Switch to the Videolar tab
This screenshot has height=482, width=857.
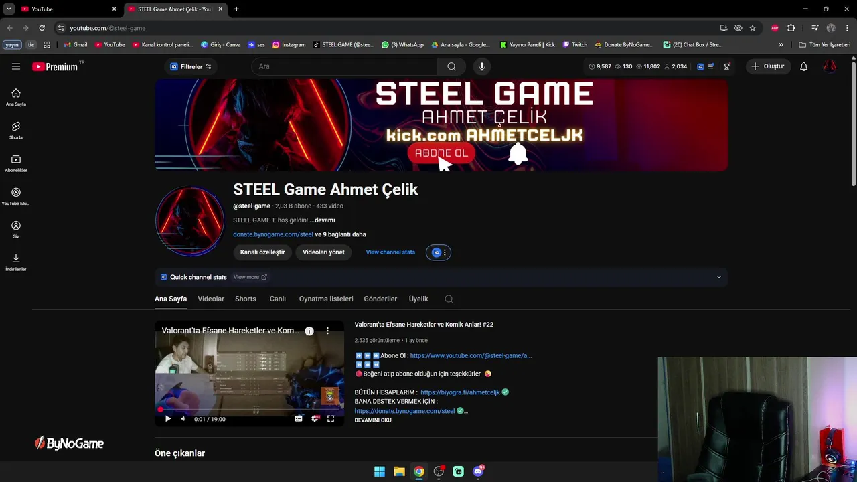pyautogui.click(x=211, y=299)
